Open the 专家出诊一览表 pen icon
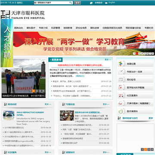 pyautogui.click(x=121, y=71)
